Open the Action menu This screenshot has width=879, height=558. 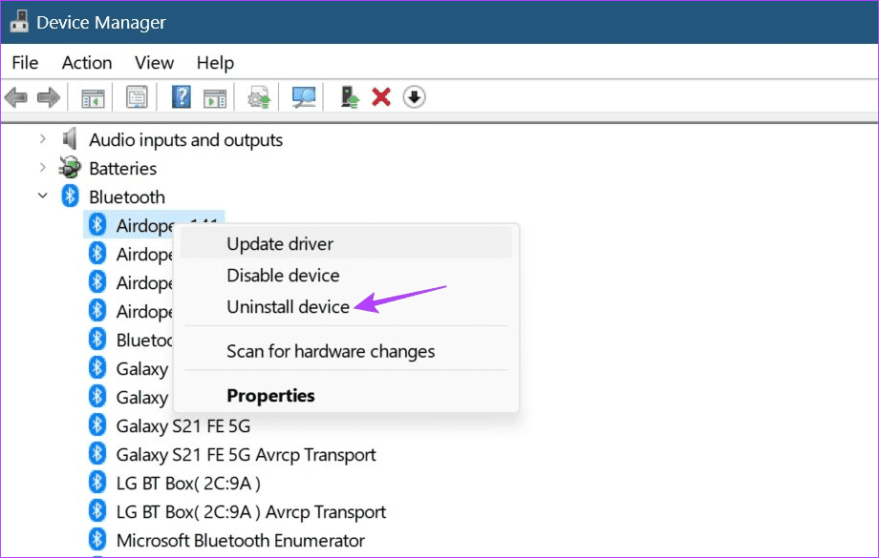coord(87,63)
